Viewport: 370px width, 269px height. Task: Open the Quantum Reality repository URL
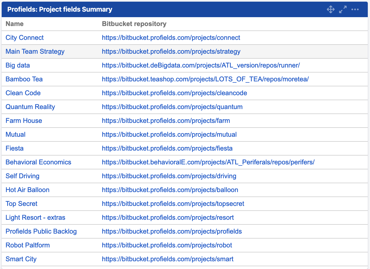pyautogui.click(x=172, y=107)
